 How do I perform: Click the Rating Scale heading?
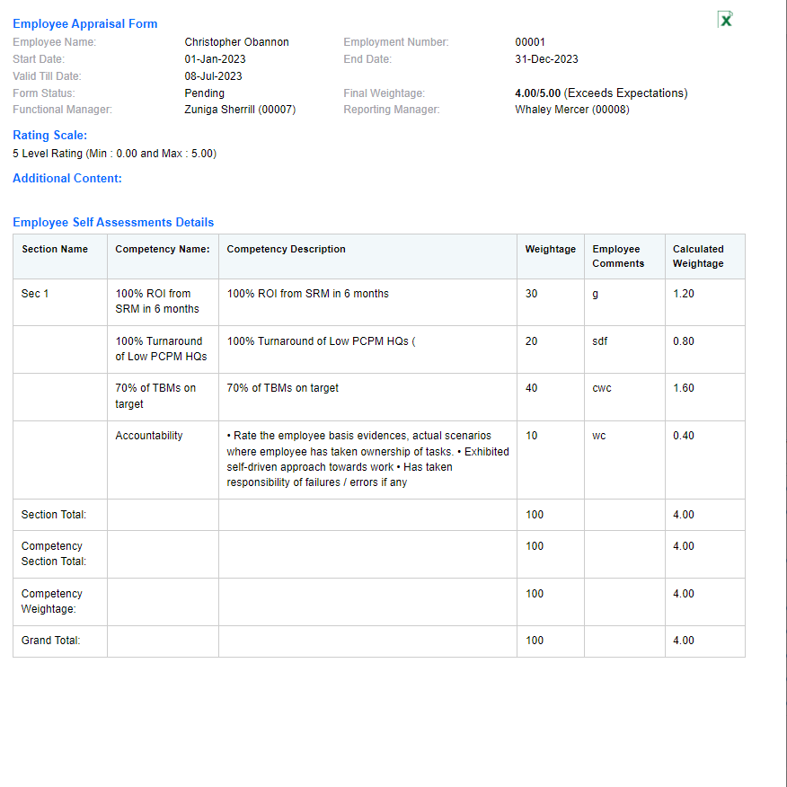click(49, 135)
